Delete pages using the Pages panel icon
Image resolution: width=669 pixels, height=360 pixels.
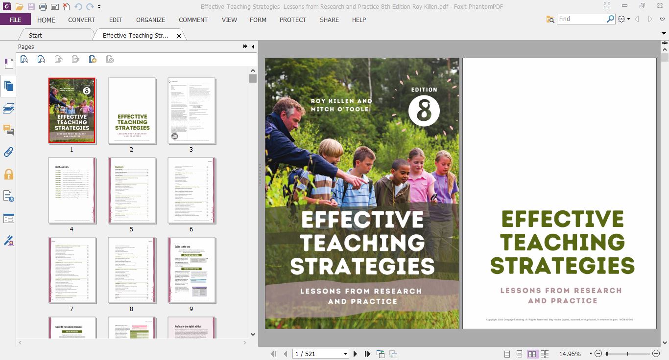tap(110, 59)
